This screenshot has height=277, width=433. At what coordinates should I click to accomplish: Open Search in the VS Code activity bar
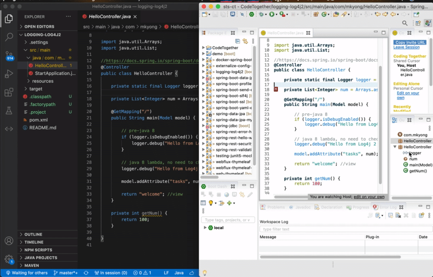[9, 37]
